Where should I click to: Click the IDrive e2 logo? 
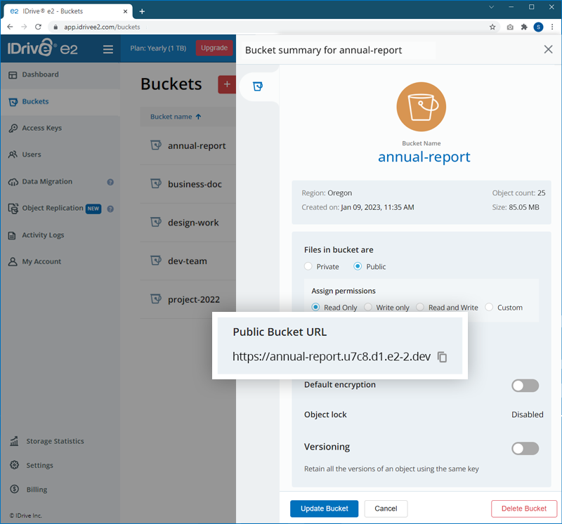click(x=42, y=48)
